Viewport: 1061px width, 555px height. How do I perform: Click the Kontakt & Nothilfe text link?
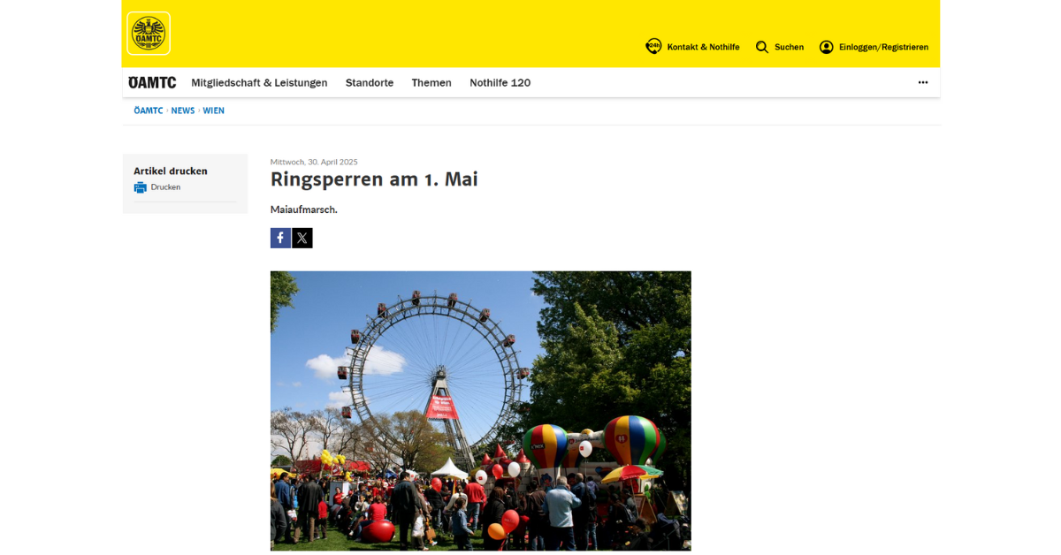pos(703,47)
